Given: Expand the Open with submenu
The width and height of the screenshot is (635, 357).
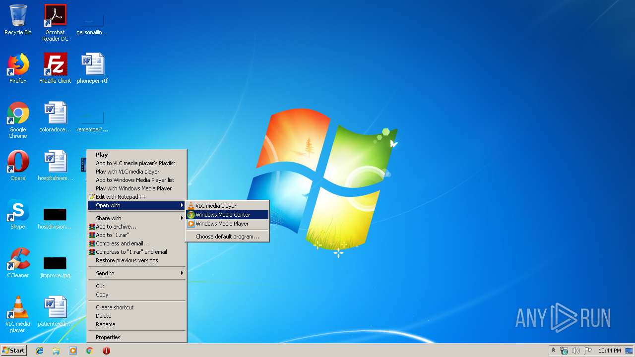Looking at the screenshot, I should 137,205.
